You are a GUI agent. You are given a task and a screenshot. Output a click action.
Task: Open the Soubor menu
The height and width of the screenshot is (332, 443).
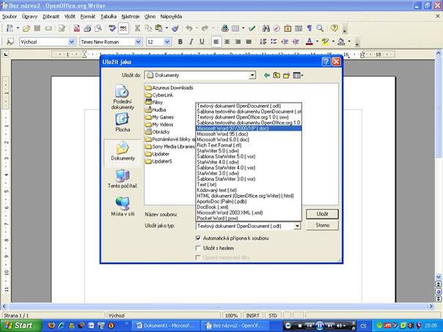[x=10, y=17]
